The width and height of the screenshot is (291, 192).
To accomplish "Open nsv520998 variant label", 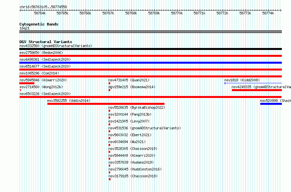I will click(275, 101).
